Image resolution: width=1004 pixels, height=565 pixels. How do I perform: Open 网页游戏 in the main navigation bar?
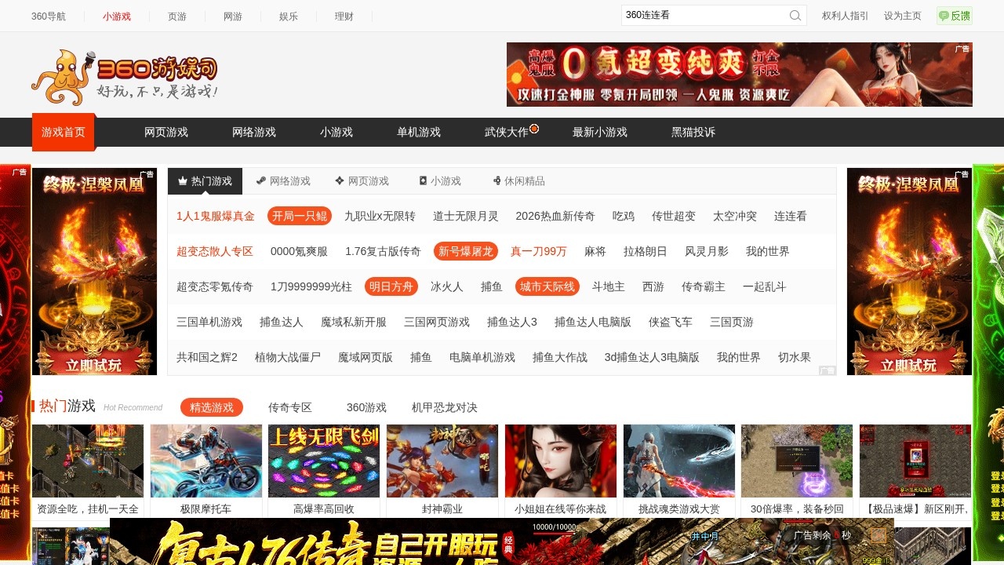pos(166,133)
